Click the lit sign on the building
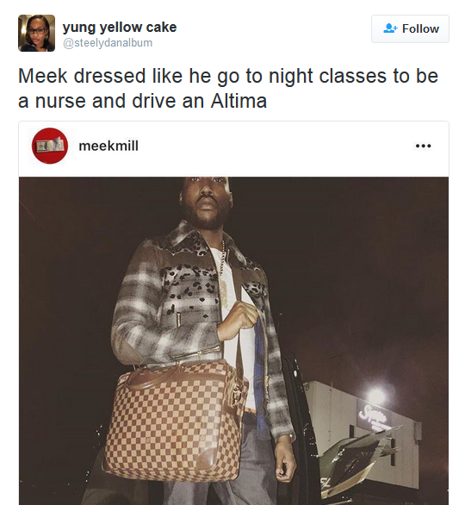Screen dimensions: 471x505 375,415
